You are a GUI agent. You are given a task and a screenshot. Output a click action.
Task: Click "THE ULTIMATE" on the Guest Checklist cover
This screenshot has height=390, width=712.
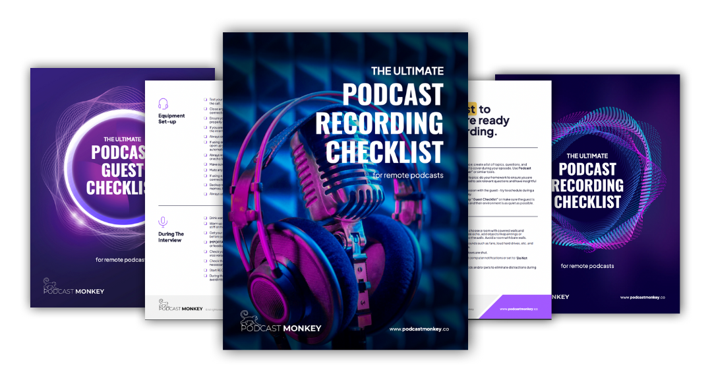122,139
